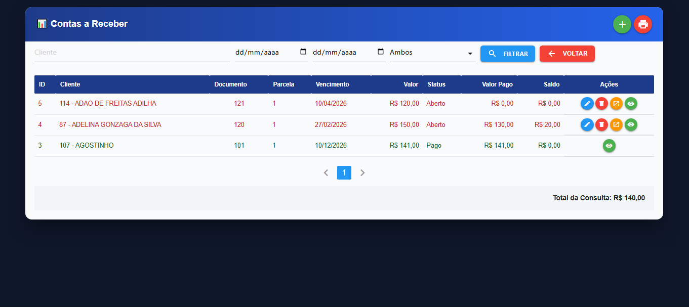689x308 pixels.
Task: Edit the ADELINA GONZAGA DA SILVA record
Action: (x=587, y=124)
